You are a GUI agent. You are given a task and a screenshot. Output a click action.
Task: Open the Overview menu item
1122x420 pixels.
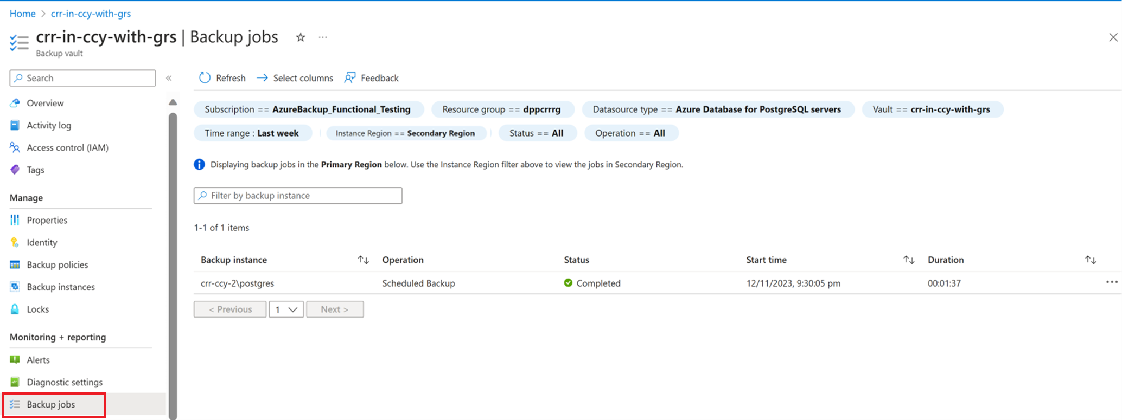pos(45,103)
